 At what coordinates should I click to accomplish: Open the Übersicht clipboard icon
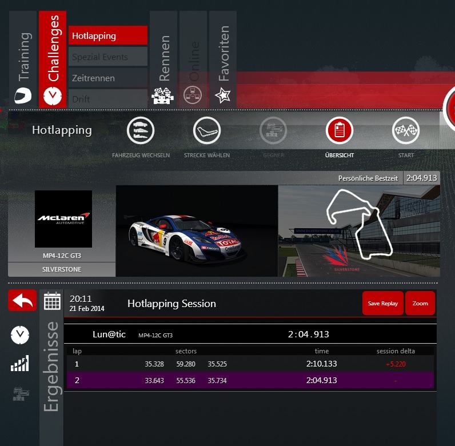(x=339, y=130)
